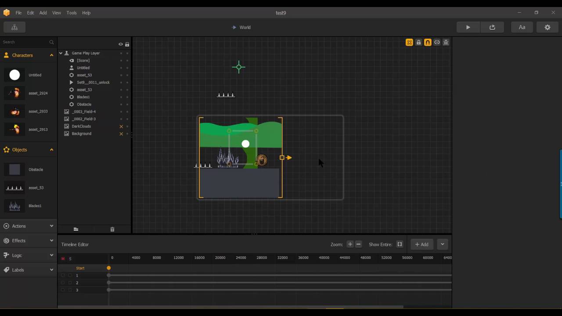Image resolution: width=562 pixels, height=316 pixels.
Task: Click the Show Entire timeline icon
Action: [400, 244]
